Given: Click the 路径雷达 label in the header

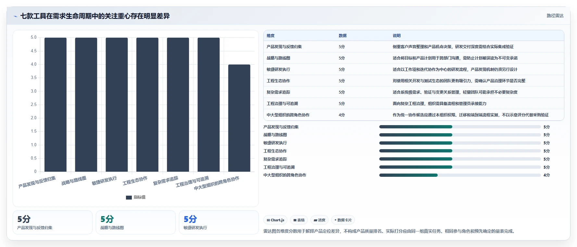Looking at the screenshot, I should point(555,16).
